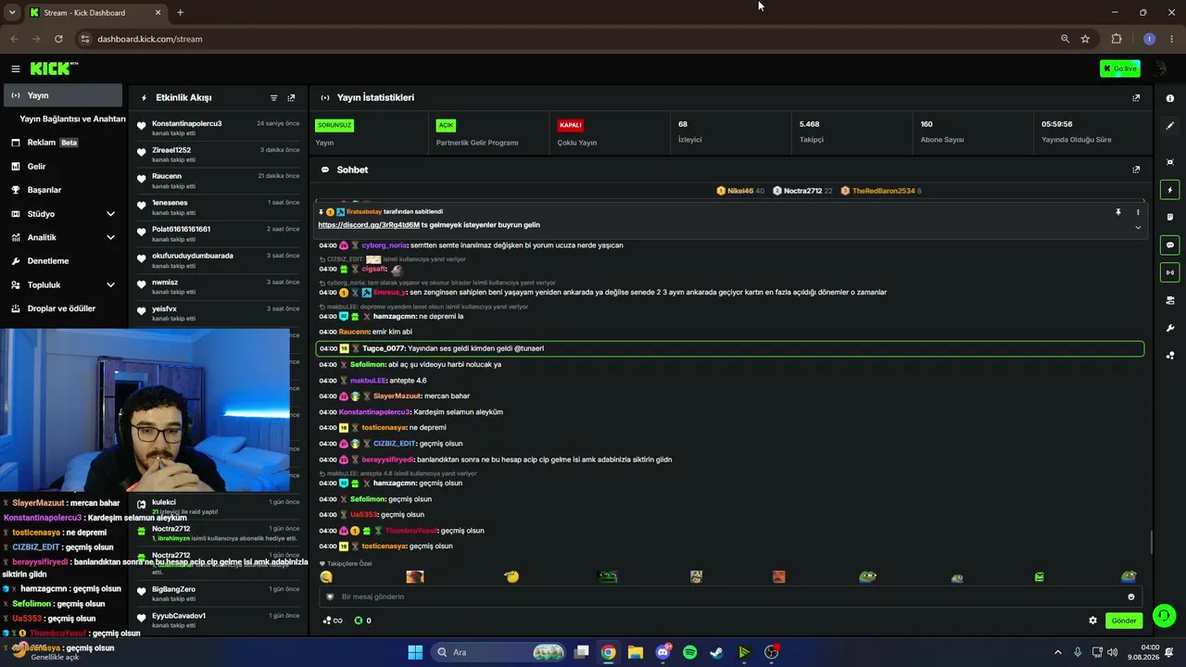Toggle the stream stats panel button in sidebar

click(x=1170, y=272)
